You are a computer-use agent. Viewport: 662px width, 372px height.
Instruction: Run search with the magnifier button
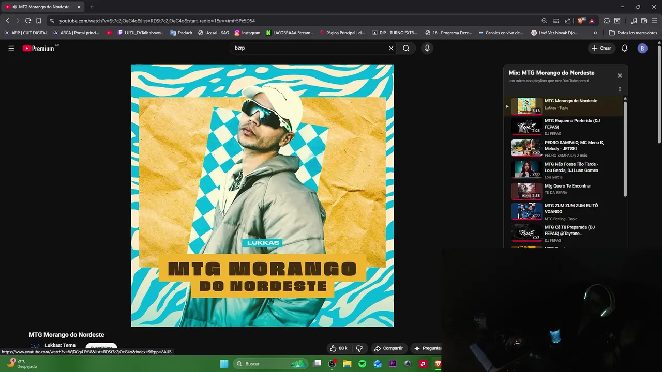click(406, 48)
